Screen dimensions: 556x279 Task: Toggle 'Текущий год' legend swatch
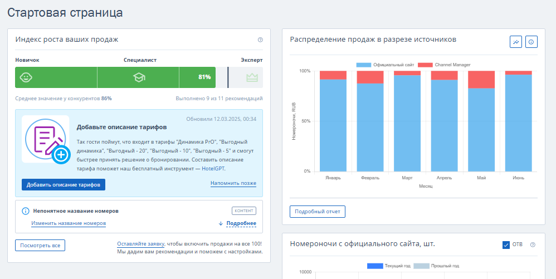coord(375,266)
